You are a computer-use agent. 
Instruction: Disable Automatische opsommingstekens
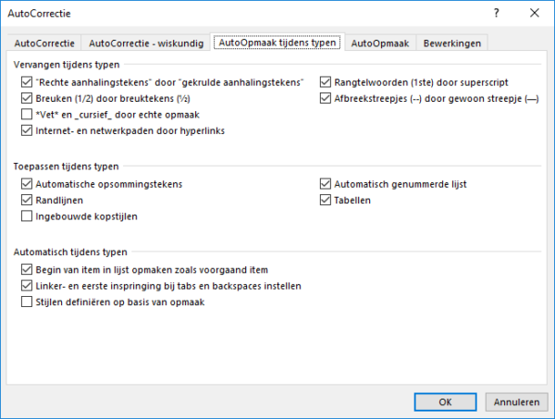(27, 184)
